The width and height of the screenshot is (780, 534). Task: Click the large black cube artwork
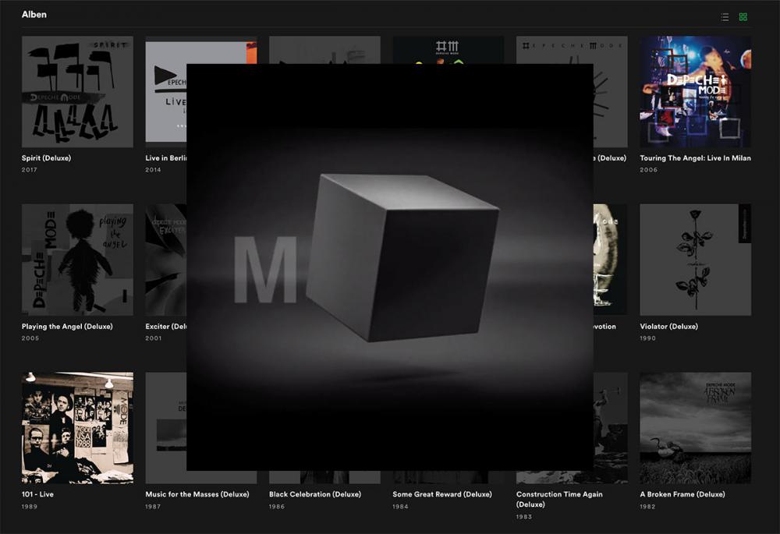(x=390, y=267)
